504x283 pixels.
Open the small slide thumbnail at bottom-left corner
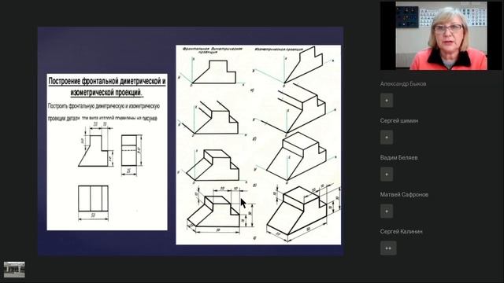point(14,269)
